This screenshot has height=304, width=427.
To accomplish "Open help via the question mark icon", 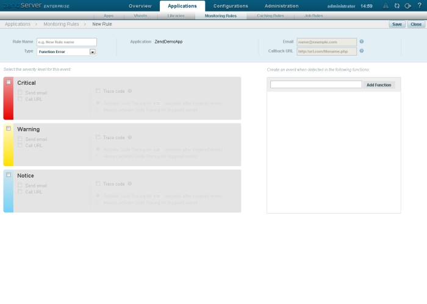I will [418, 6].
